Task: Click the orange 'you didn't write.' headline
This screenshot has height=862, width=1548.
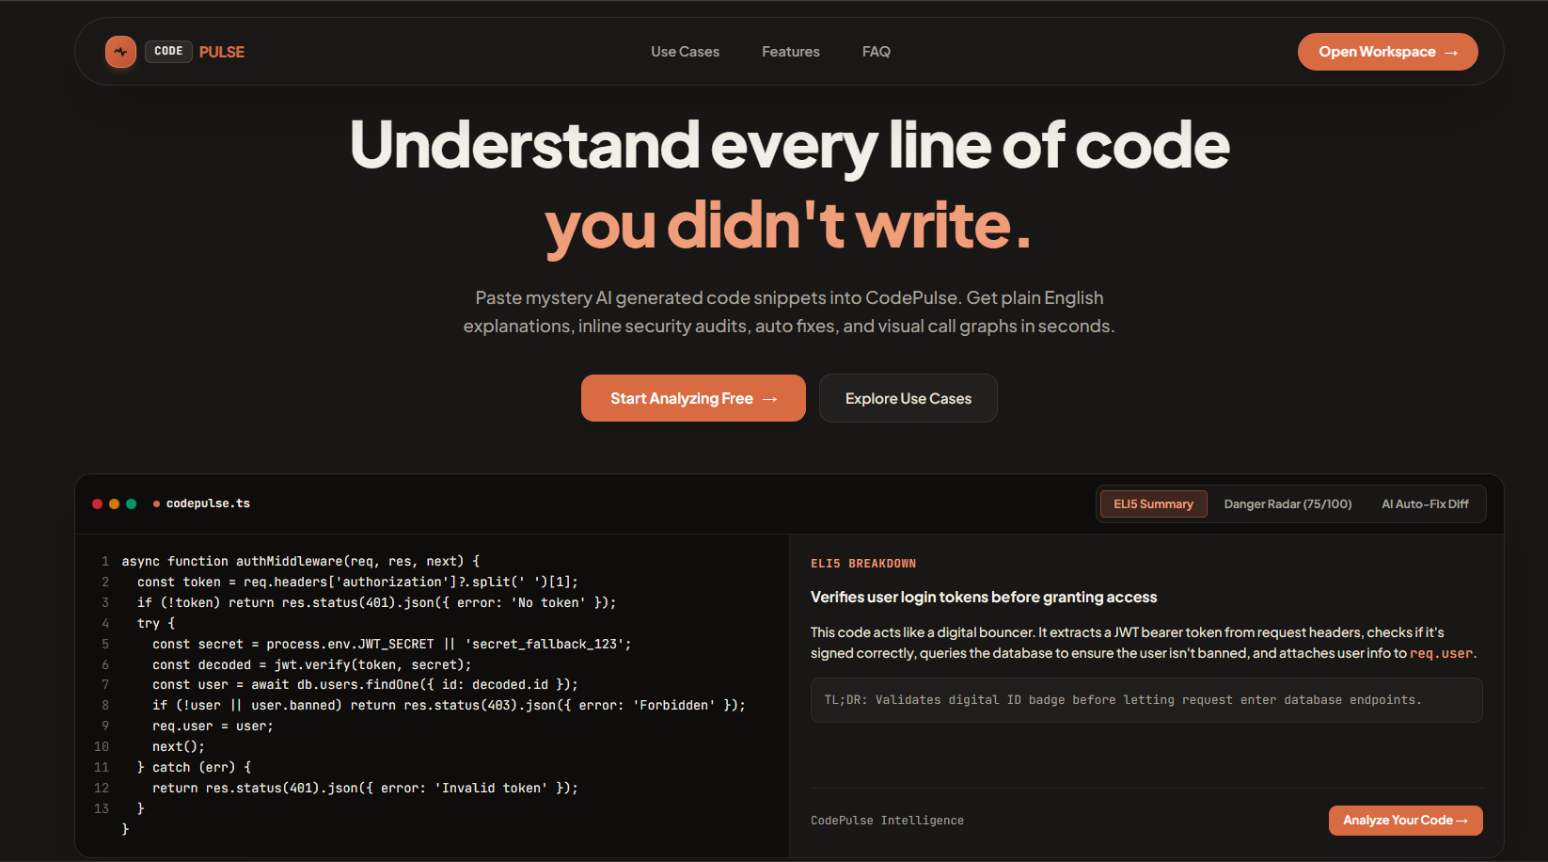Action: click(x=788, y=226)
